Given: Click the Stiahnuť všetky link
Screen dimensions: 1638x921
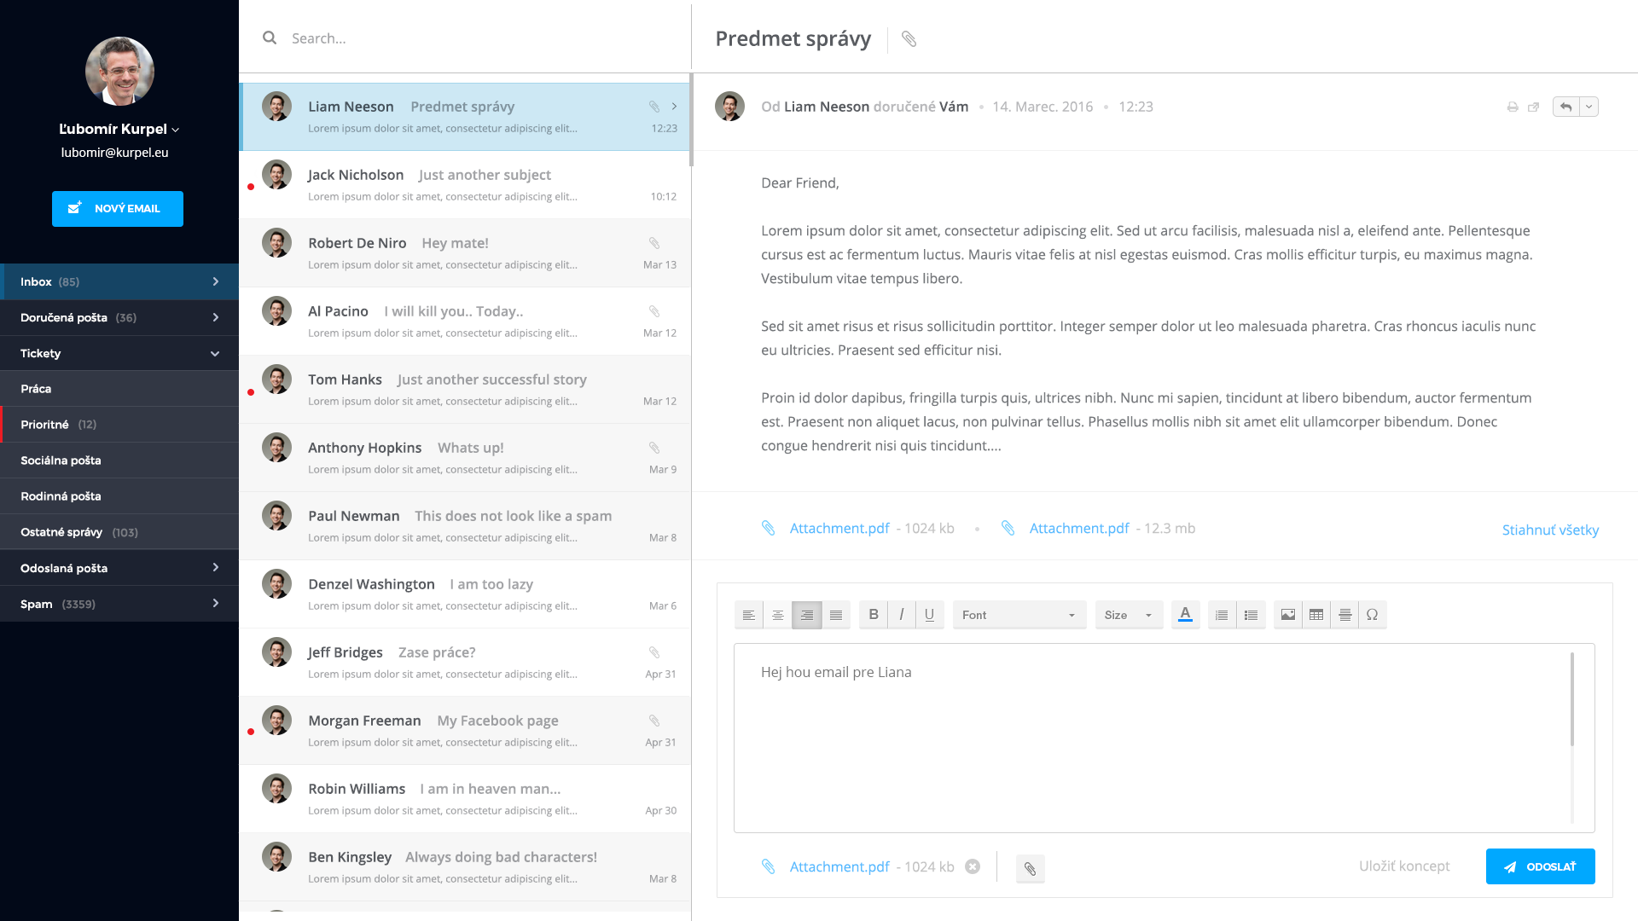Looking at the screenshot, I should pos(1549,530).
